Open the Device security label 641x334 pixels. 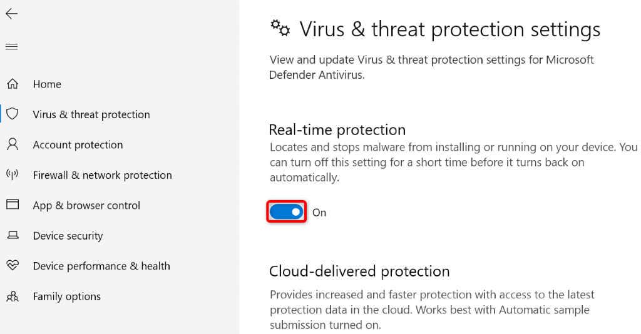click(68, 236)
